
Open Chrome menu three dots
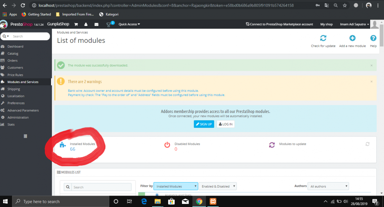[x=378, y=5]
